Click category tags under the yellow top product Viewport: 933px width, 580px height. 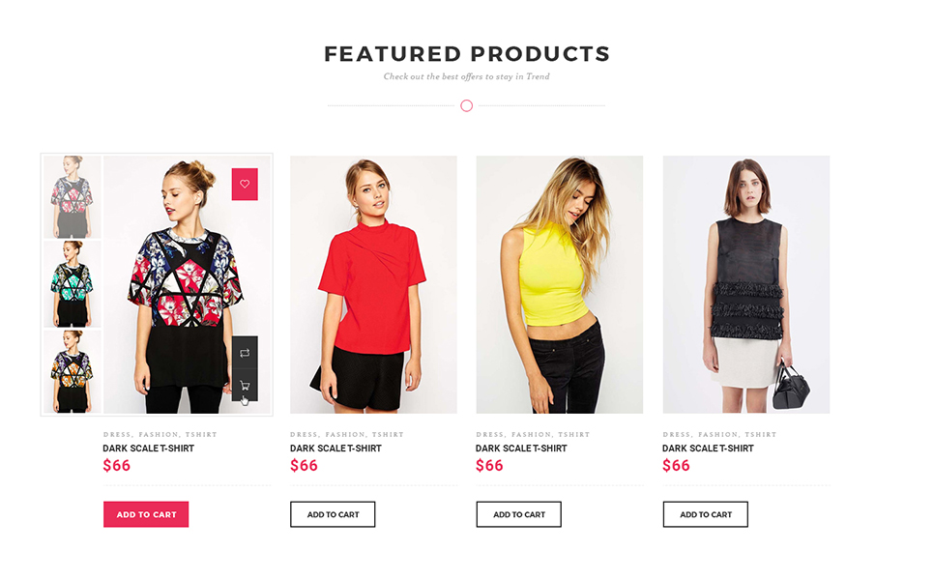533,435
